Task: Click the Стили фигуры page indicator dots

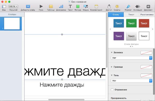Action: pyautogui.click(x=131, y=46)
